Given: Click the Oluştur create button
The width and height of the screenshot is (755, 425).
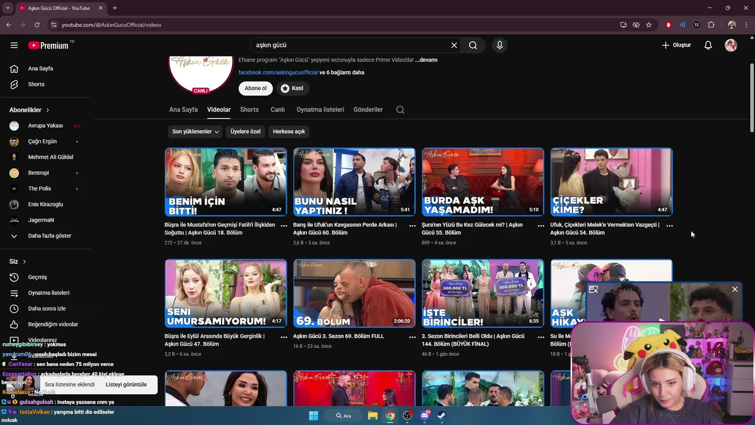Looking at the screenshot, I should pyautogui.click(x=676, y=45).
